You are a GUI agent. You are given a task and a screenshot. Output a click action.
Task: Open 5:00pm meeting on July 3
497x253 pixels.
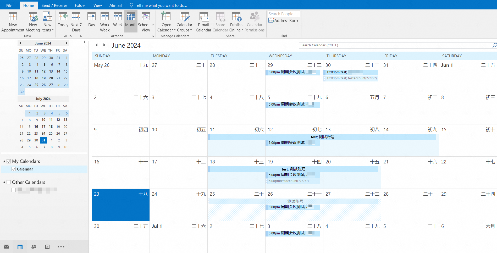(x=293, y=233)
